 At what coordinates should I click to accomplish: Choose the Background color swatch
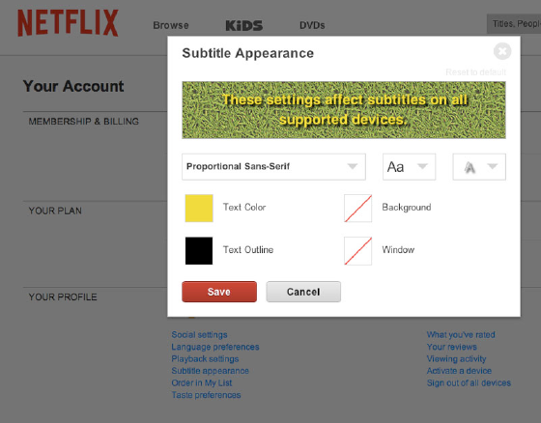coord(357,208)
